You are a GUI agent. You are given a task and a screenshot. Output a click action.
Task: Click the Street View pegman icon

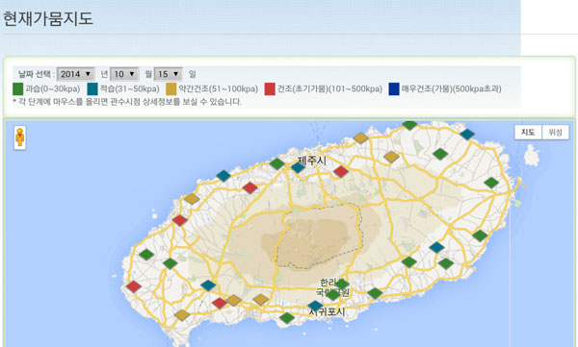click(x=20, y=137)
